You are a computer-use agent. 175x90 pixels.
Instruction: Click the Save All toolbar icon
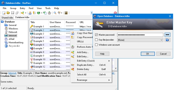point(17,13)
